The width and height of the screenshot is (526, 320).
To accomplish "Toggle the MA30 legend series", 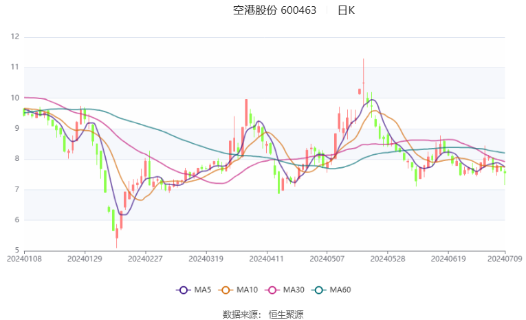I will (285, 290).
